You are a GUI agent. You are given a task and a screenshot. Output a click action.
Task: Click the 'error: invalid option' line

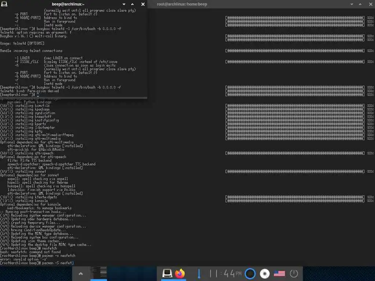click(24, 259)
